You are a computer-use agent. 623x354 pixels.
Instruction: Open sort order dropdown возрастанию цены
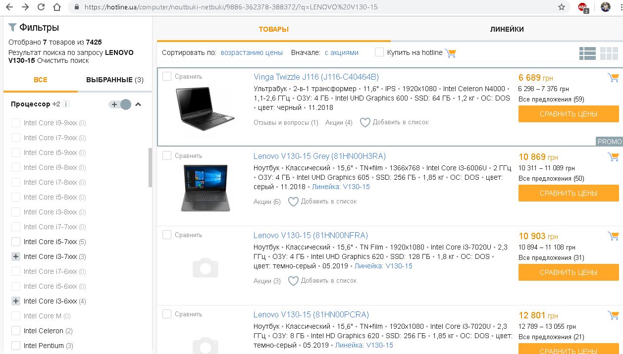252,52
